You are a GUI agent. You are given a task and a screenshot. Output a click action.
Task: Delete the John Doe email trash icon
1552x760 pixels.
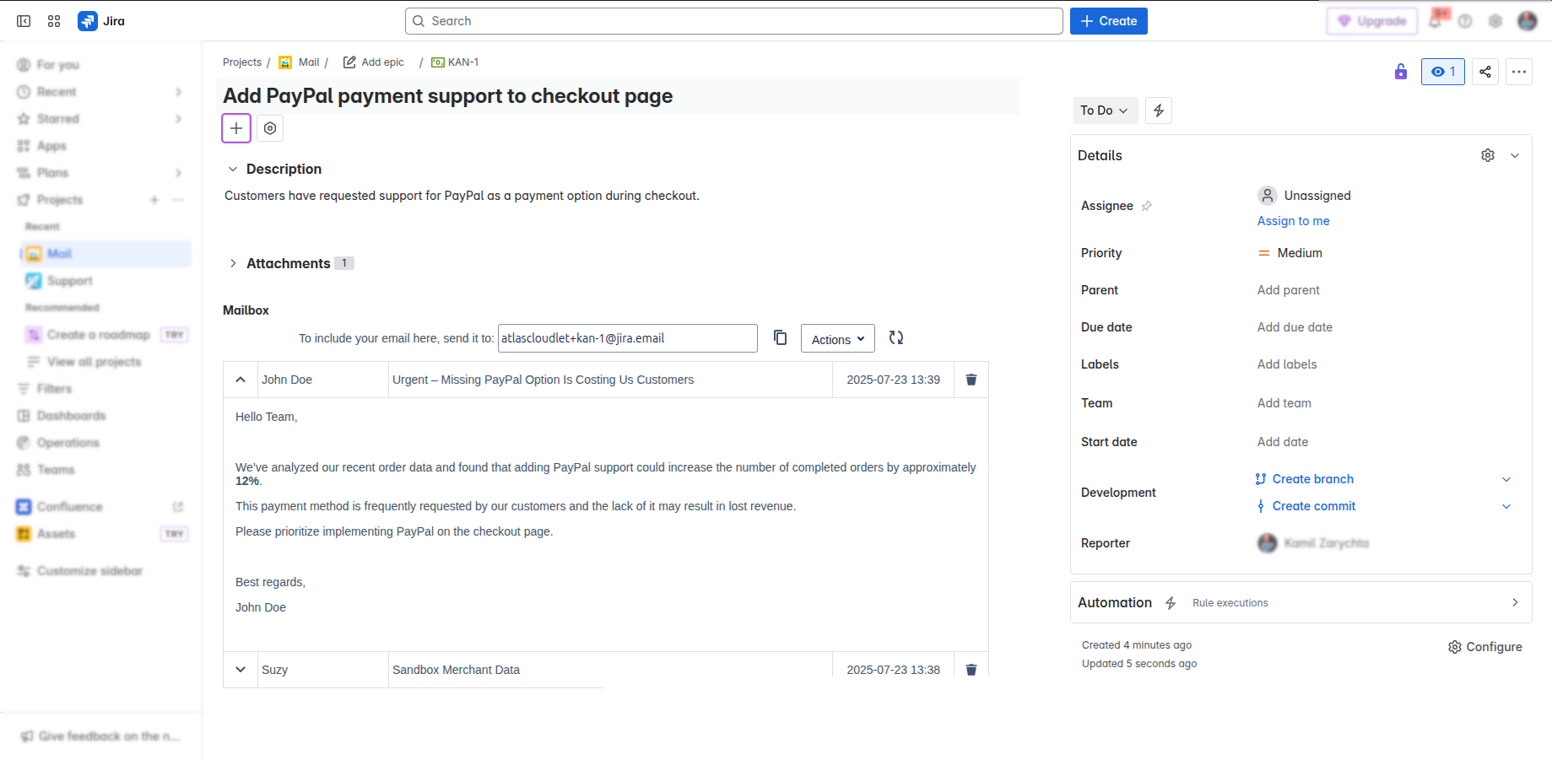[971, 380]
